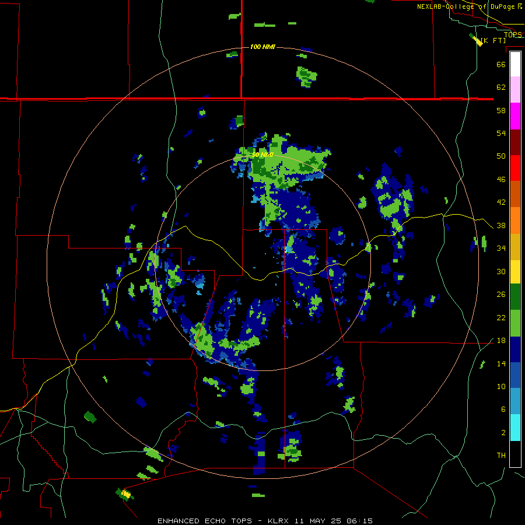Select the light green legend swatch
This screenshot has height=525, width=525.
(x=515, y=323)
